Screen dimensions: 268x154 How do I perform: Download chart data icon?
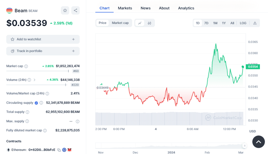(x=255, y=23)
